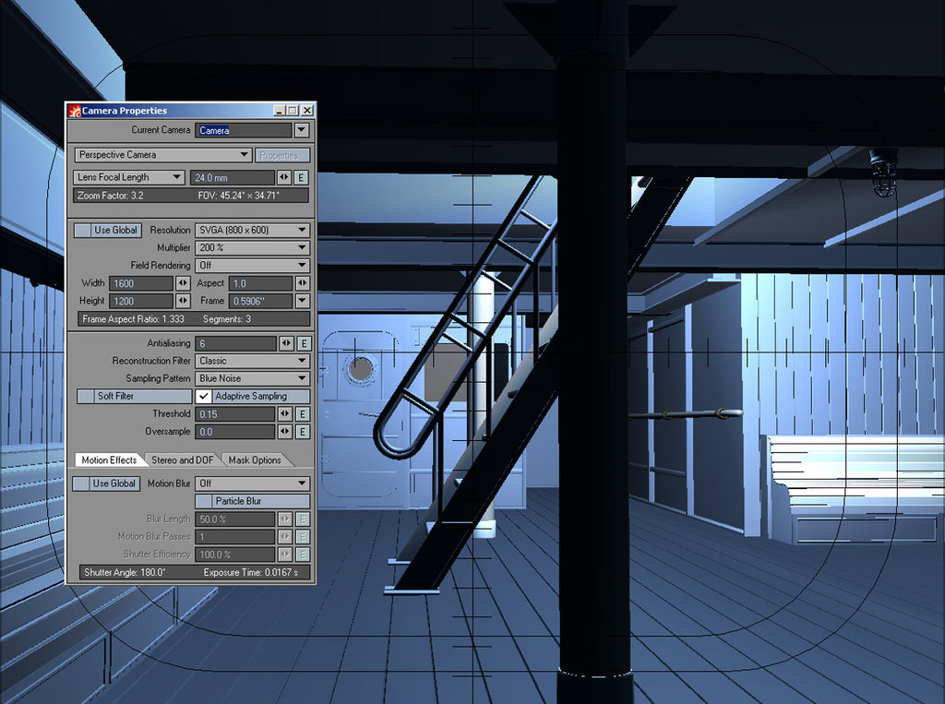Click the E envelope icon beside Antialiasing
The image size is (945, 704).
302,342
